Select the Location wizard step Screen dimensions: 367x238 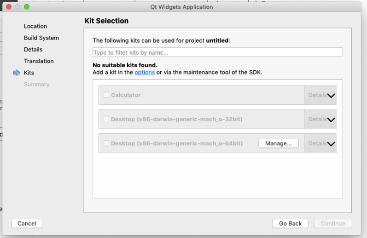[x=35, y=26]
